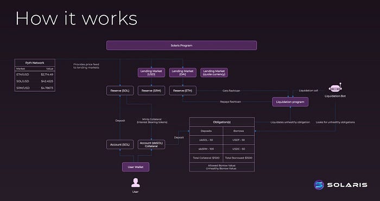Select the $2,714.49 price value
Image resolution: width=380 pixels, height=201 pixels.
[47, 74]
